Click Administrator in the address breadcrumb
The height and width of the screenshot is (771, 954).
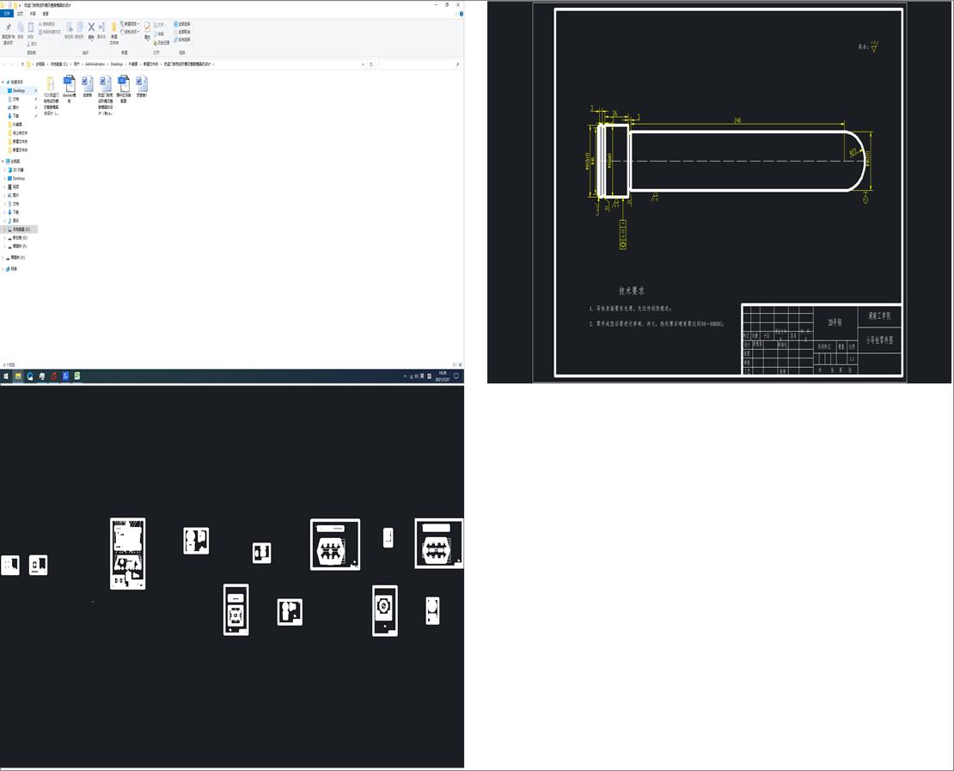point(95,64)
